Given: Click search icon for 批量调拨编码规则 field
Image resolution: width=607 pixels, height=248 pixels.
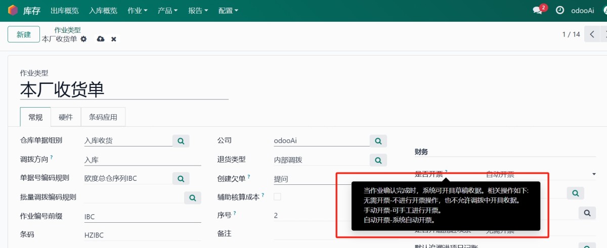Looking at the screenshot, I should pyautogui.click(x=192, y=197).
